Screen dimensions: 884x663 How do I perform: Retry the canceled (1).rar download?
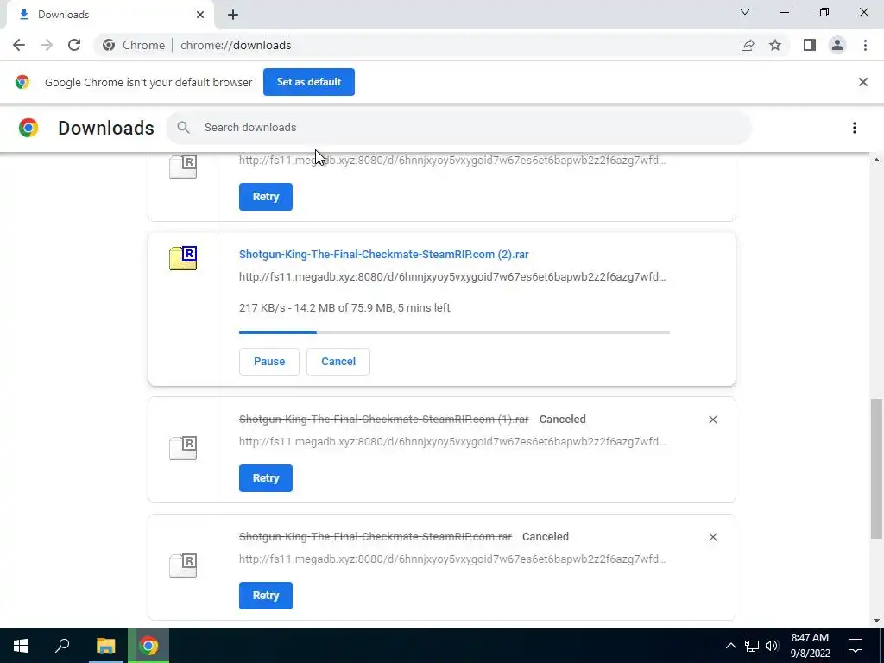click(266, 478)
